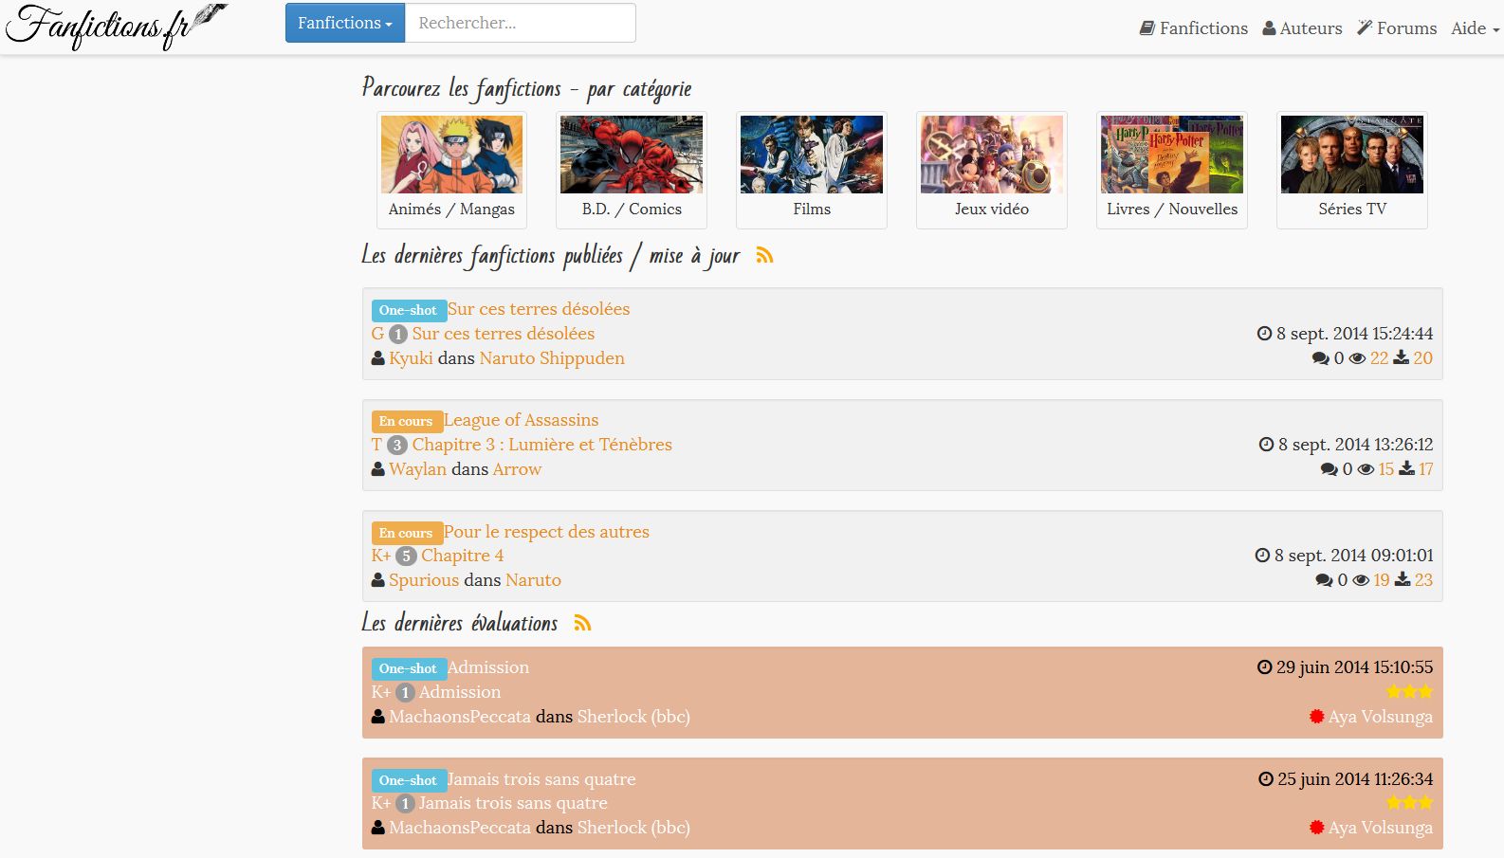1504x858 pixels.
Task: Click the RSS feed icon beside dernières évaluations
Action: click(582, 623)
